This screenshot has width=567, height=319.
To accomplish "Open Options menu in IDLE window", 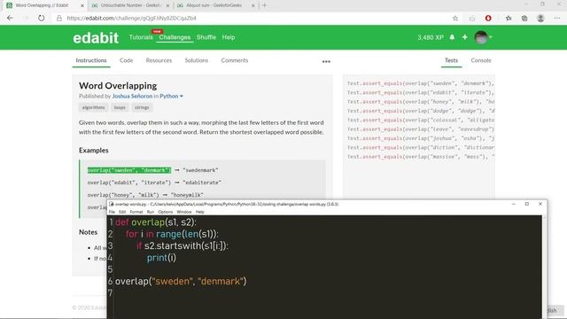I will 166,212.
